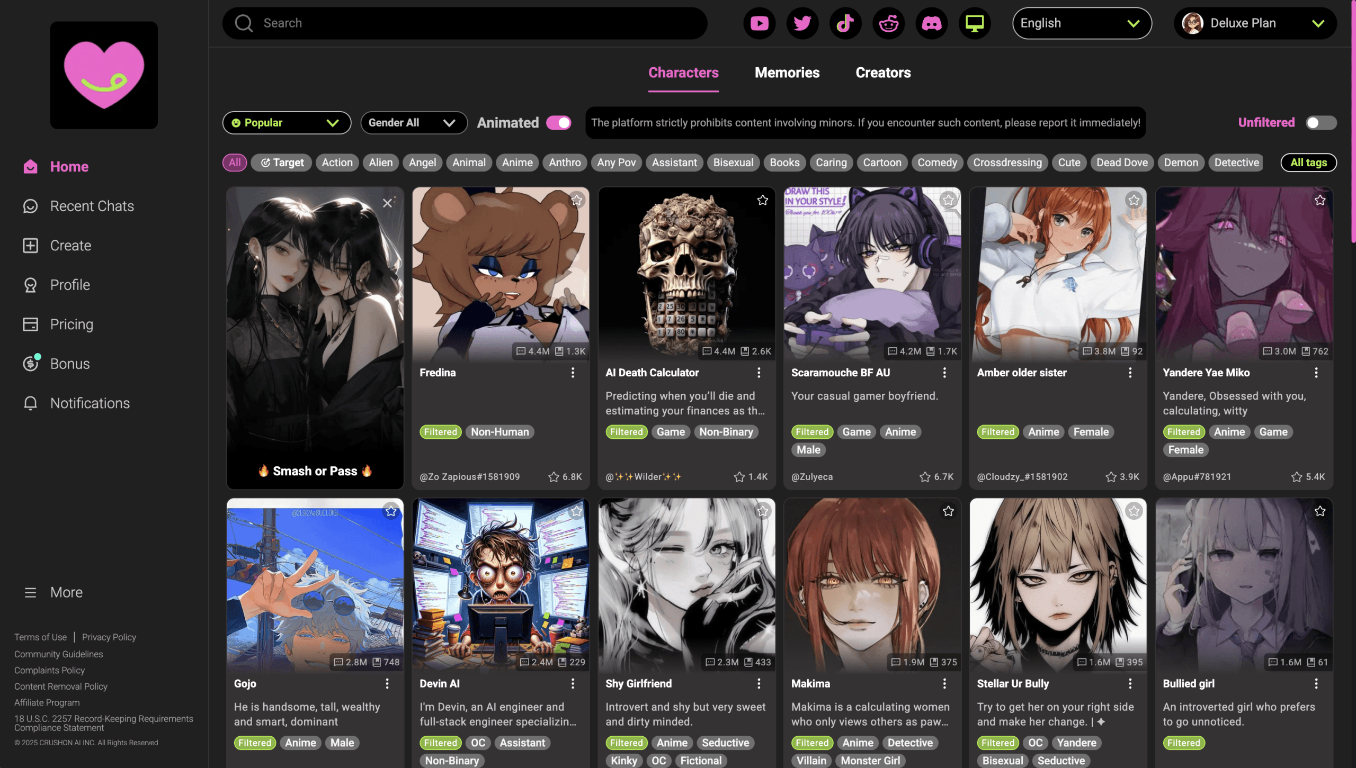Go to Profile in the sidebar
1356x768 pixels.
click(x=57, y=285)
